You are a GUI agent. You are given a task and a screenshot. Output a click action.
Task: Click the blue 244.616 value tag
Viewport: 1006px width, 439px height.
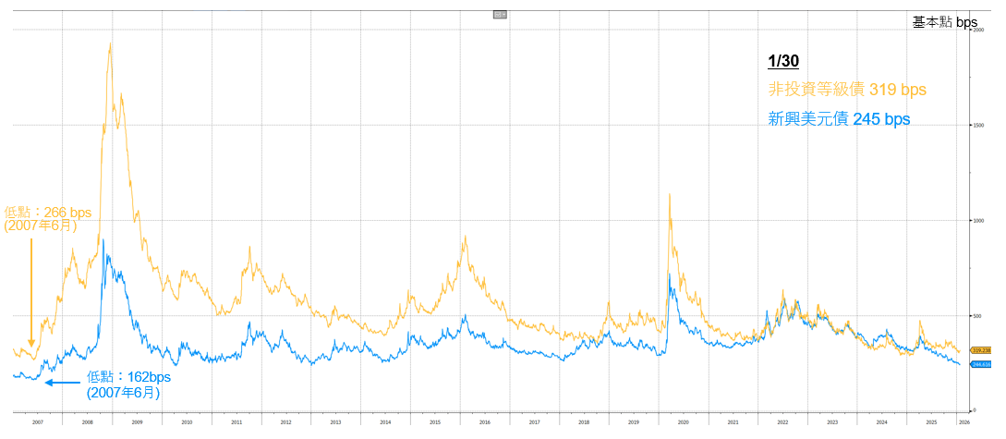click(981, 365)
